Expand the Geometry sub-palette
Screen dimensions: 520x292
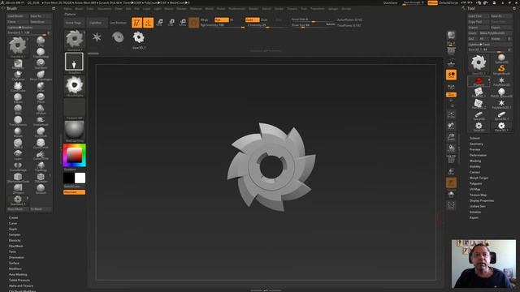click(476, 144)
